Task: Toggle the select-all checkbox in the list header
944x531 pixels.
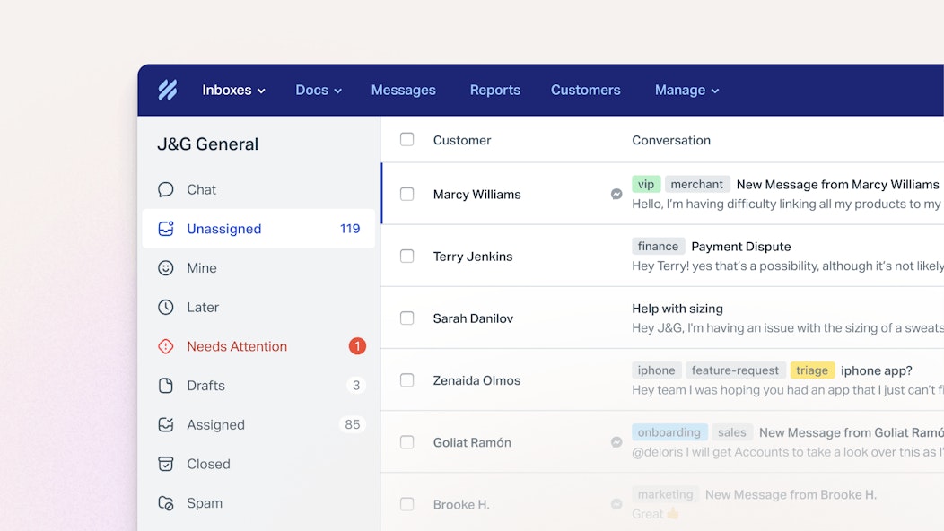Action: pyautogui.click(x=406, y=139)
